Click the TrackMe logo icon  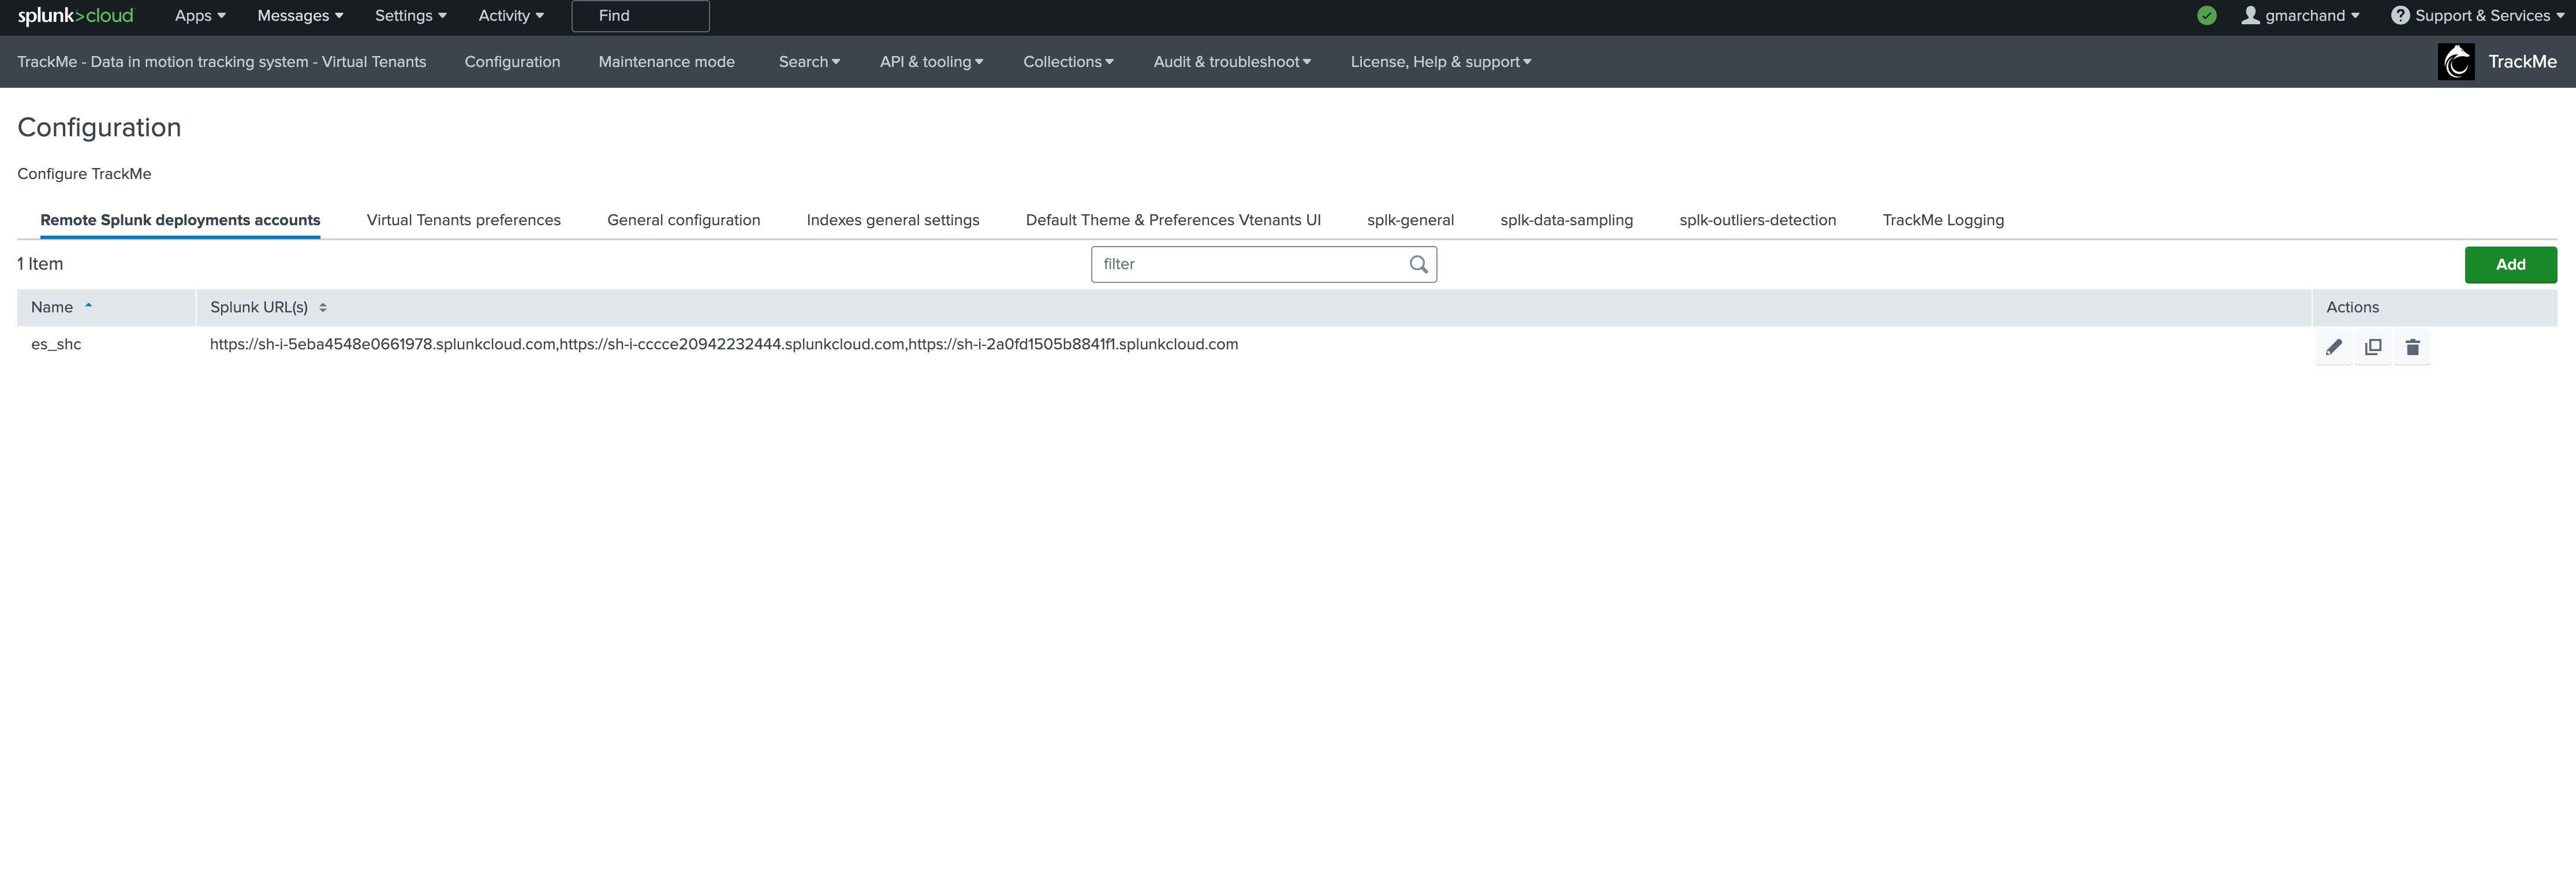(x=2455, y=62)
